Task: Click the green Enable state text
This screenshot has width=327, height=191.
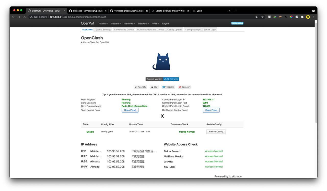Action: point(90,132)
